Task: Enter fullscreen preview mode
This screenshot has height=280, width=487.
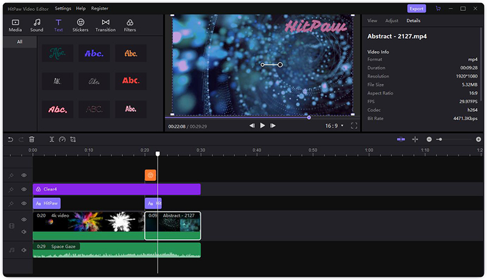Action: coord(354,126)
